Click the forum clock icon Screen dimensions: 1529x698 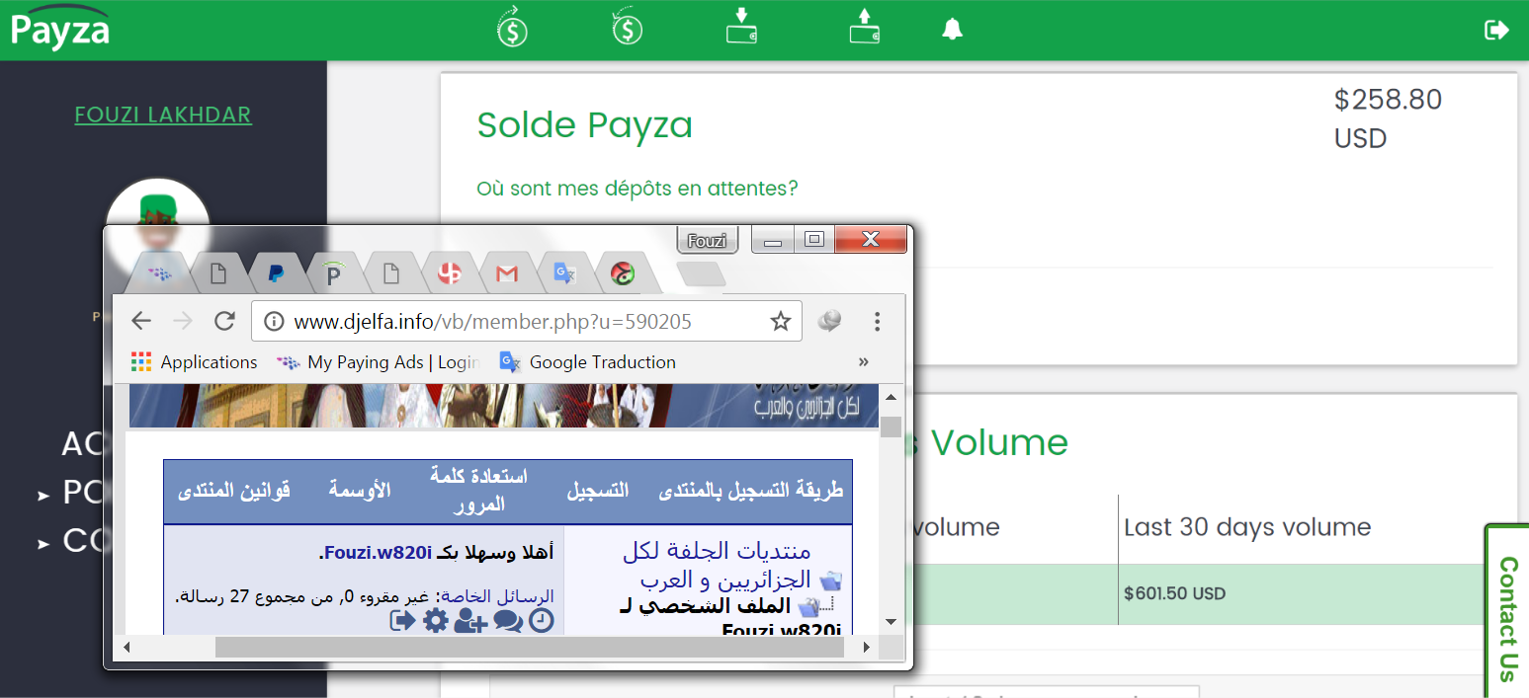click(542, 621)
